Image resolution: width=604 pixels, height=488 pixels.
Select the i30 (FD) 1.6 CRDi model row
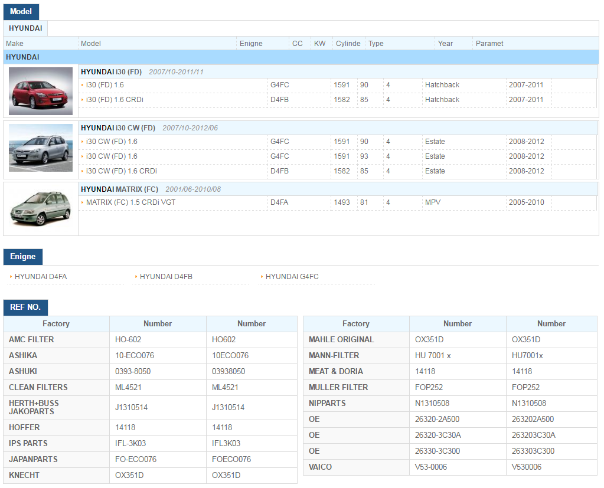338,100
